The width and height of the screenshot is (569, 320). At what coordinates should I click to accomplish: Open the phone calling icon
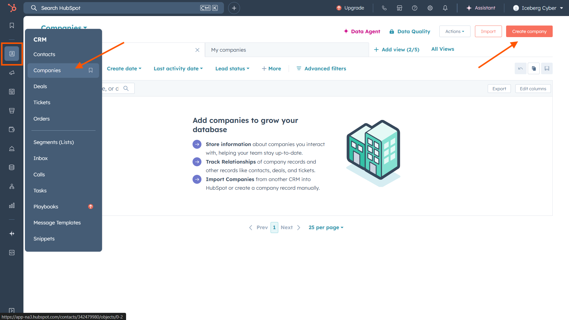click(384, 8)
